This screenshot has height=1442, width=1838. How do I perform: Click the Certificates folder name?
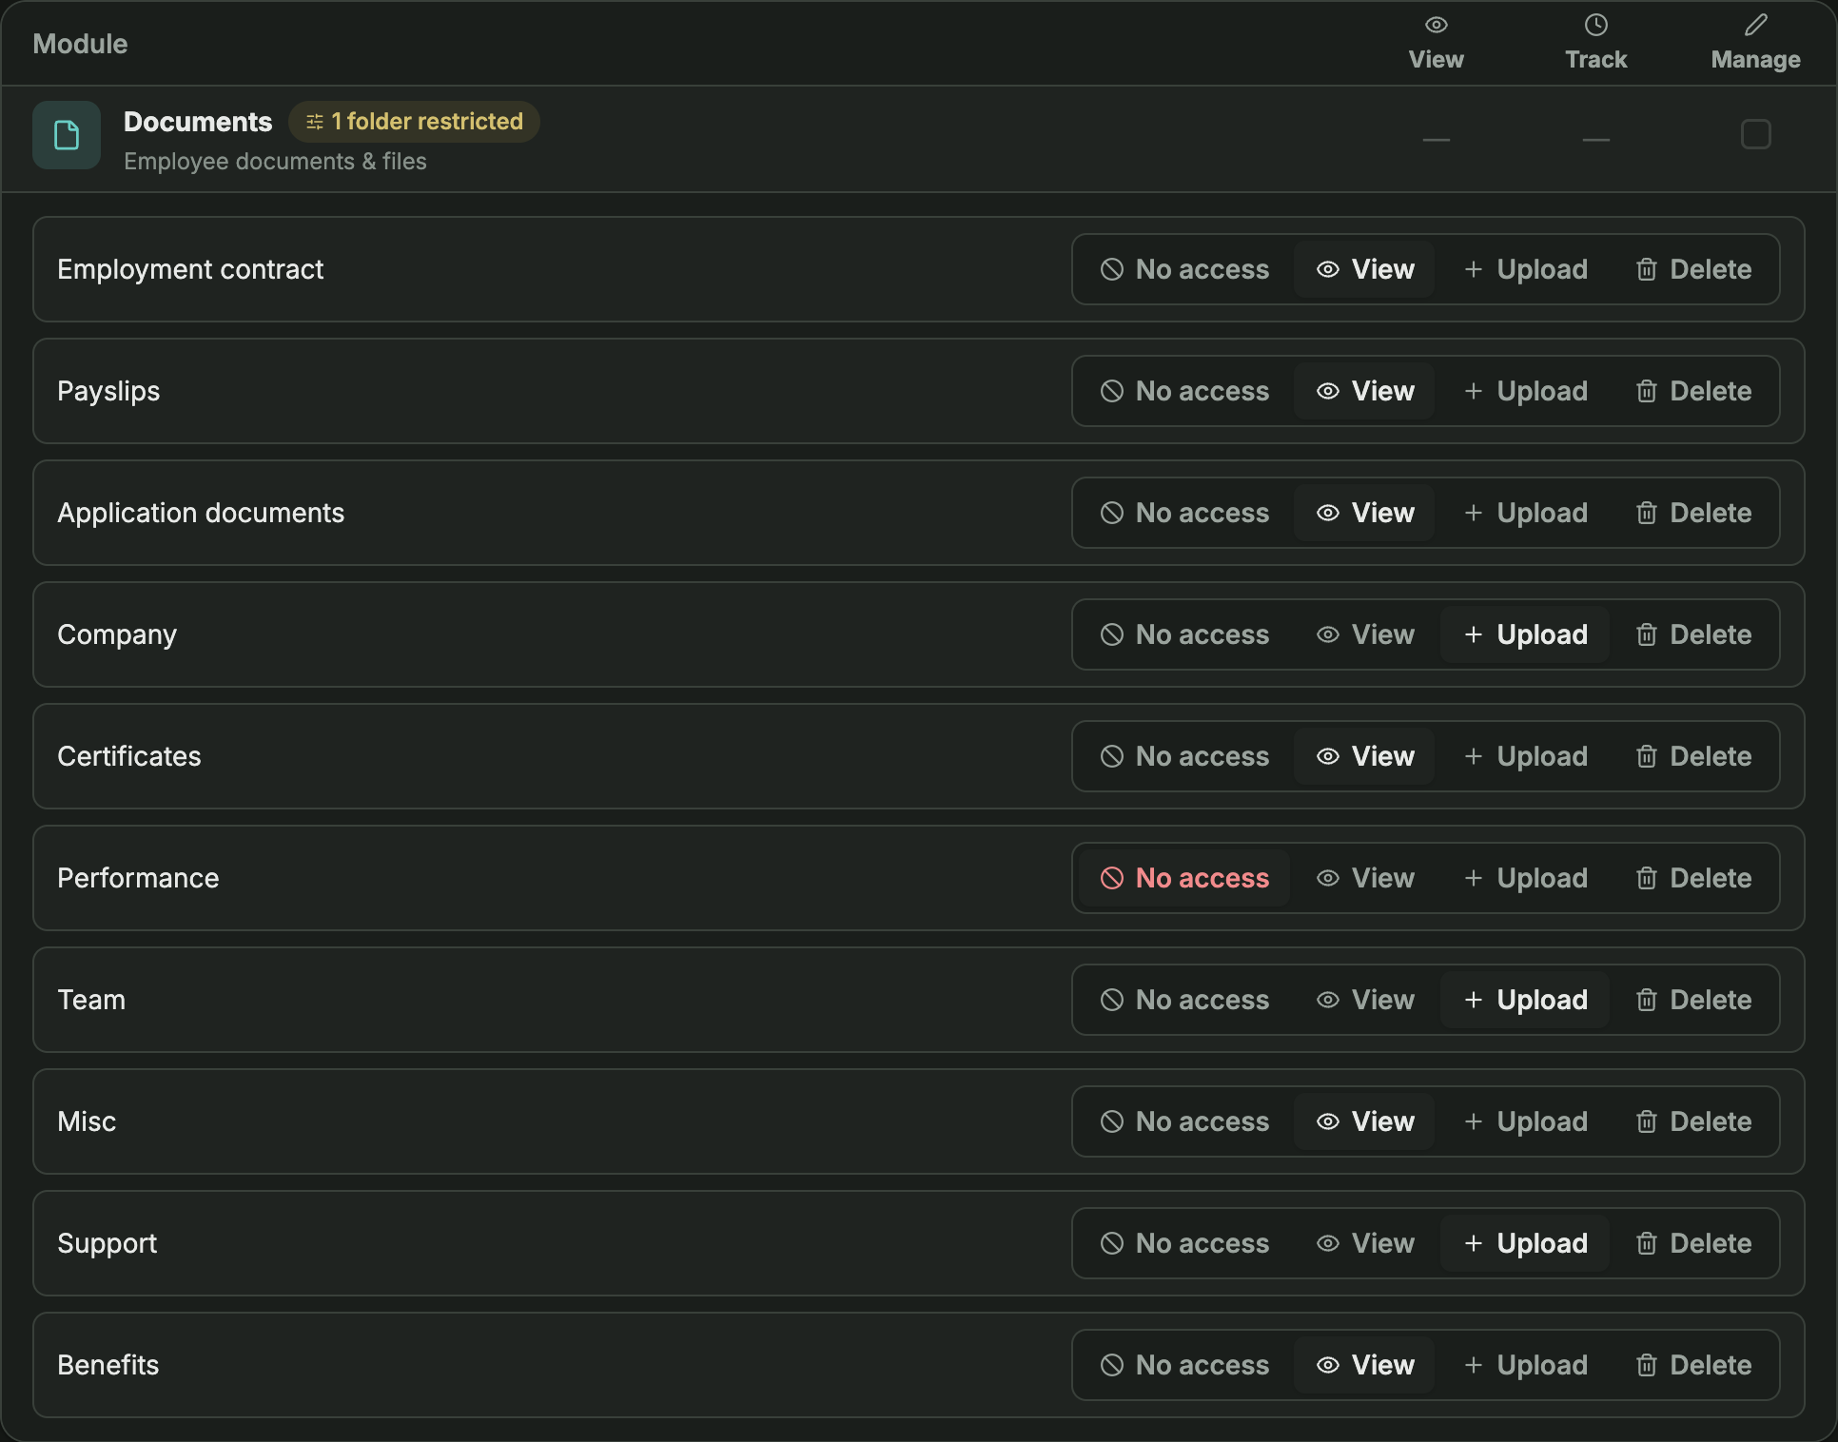pyautogui.click(x=129, y=756)
